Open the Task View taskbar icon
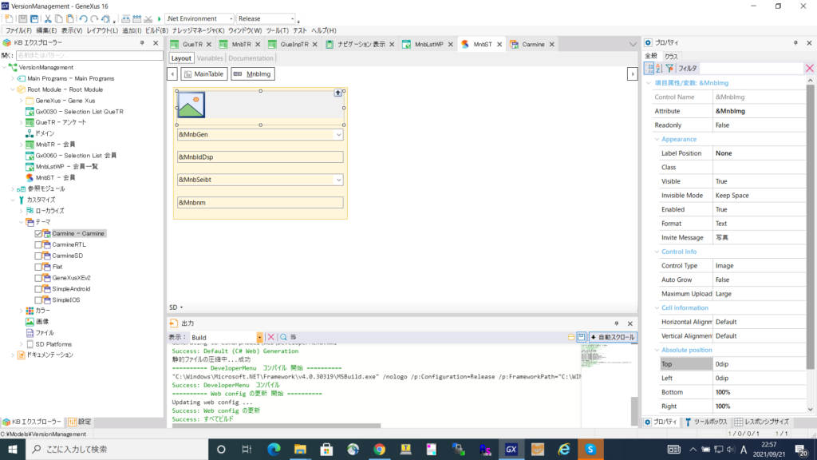 (x=247, y=449)
